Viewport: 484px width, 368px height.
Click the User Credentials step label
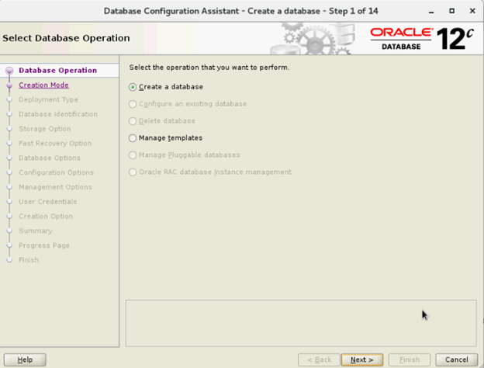coord(48,201)
